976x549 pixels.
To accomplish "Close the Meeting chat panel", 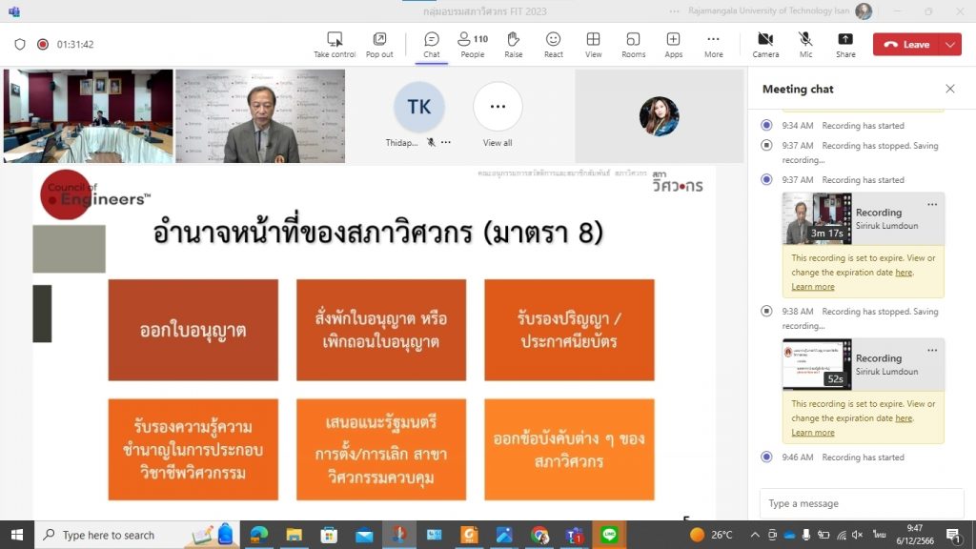I will [x=949, y=89].
